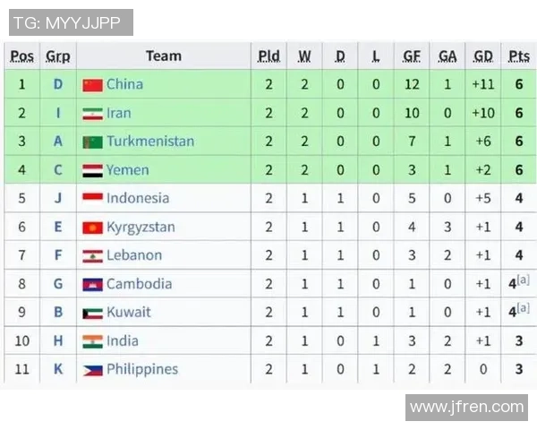
Task: Click the Pts column header
Action: click(519, 56)
